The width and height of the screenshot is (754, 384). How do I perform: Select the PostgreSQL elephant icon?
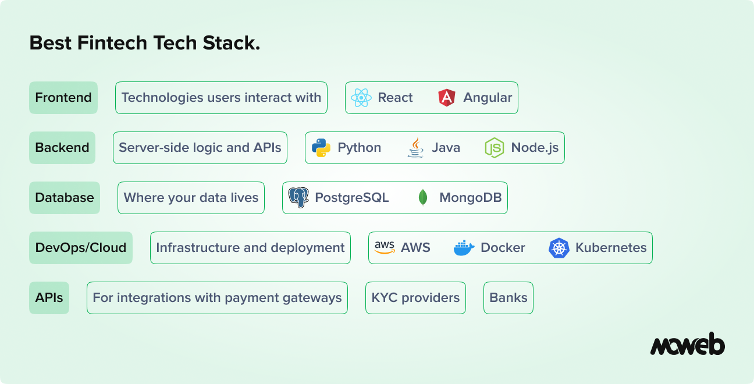click(x=298, y=197)
